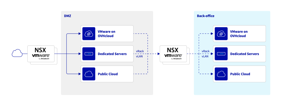Screen dimensions: 282x106
Task: Click the Dedicated Servers icon in Back-office
Action: (221, 54)
